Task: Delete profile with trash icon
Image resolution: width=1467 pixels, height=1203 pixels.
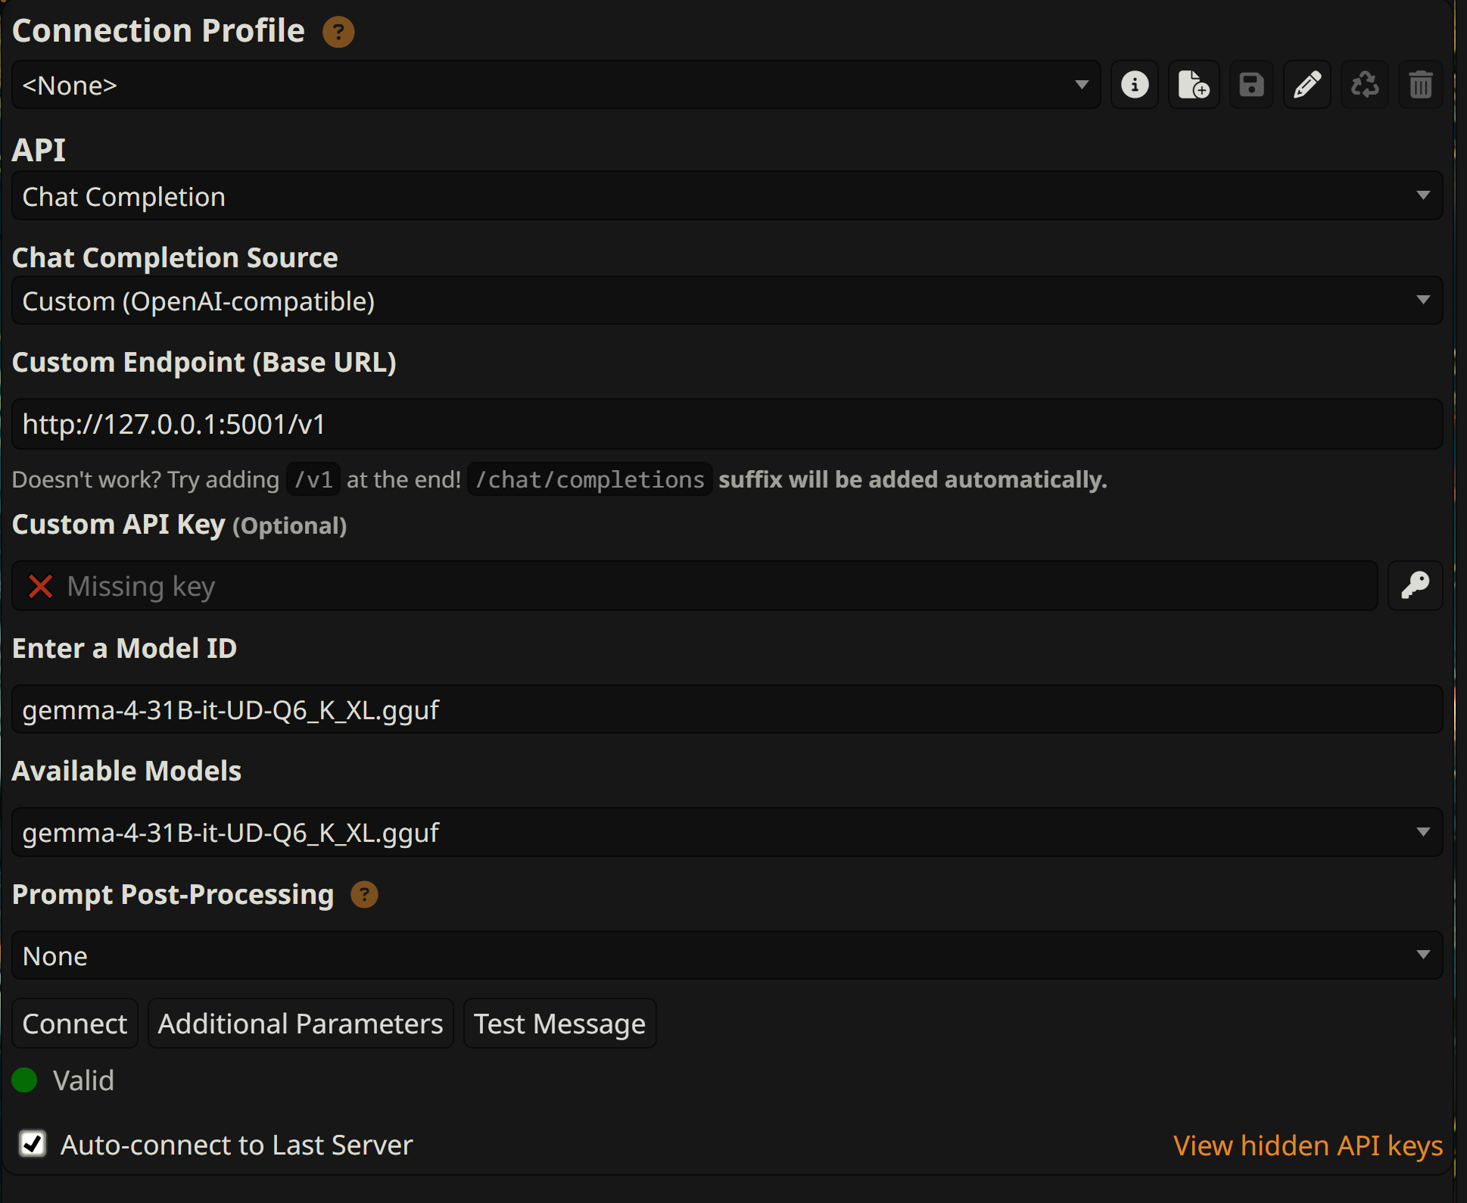Action: tap(1420, 85)
